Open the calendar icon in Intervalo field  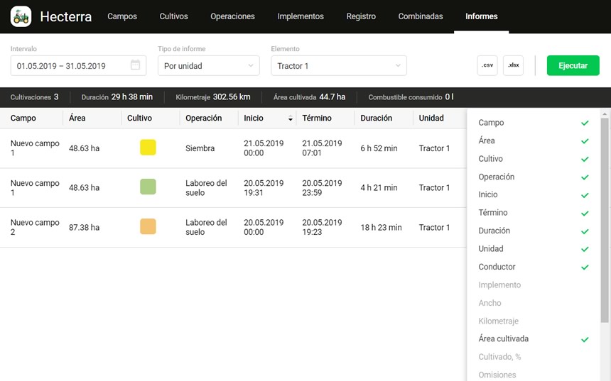135,66
